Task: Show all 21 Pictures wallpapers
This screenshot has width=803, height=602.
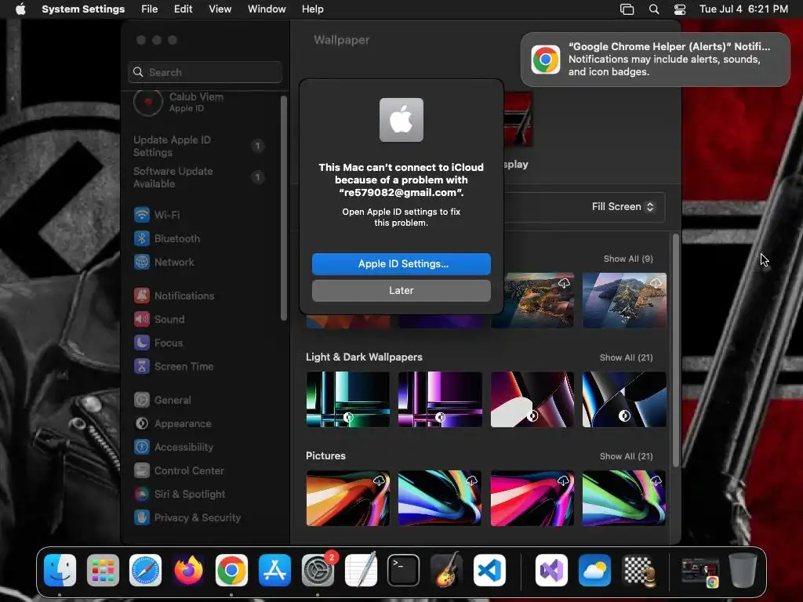Action: click(626, 456)
